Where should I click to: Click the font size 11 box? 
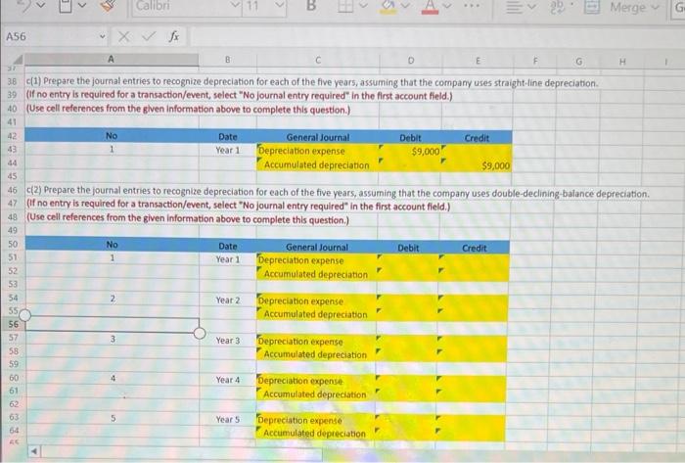pyautogui.click(x=257, y=6)
